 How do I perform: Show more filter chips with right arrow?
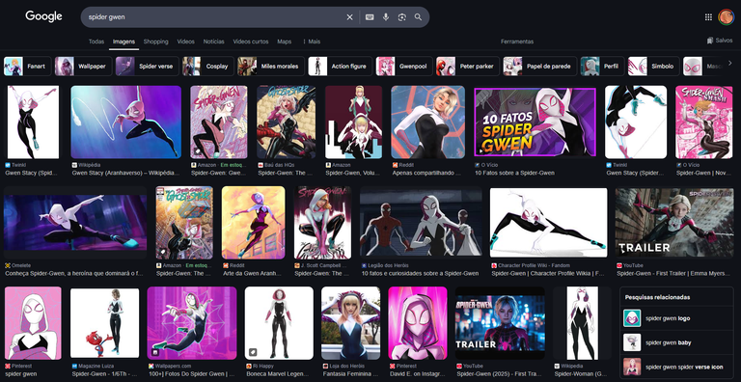click(x=730, y=63)
